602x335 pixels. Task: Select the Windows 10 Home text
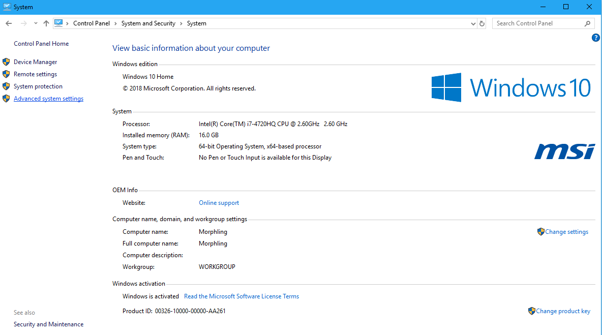click(148, 77)
